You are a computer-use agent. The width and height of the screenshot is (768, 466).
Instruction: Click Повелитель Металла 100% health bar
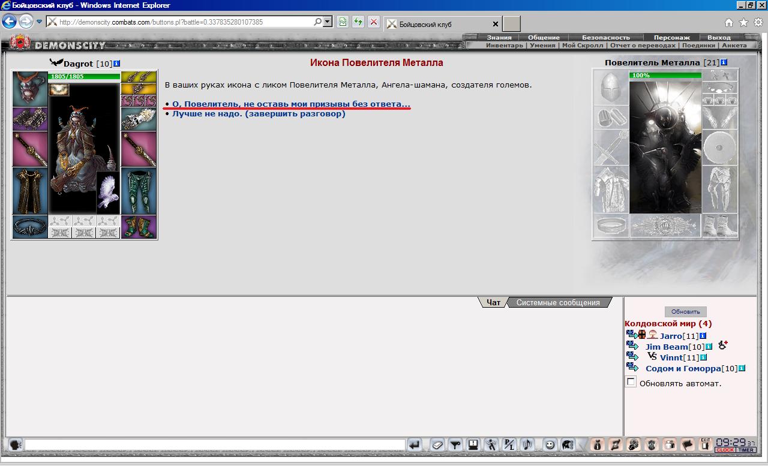665,75
